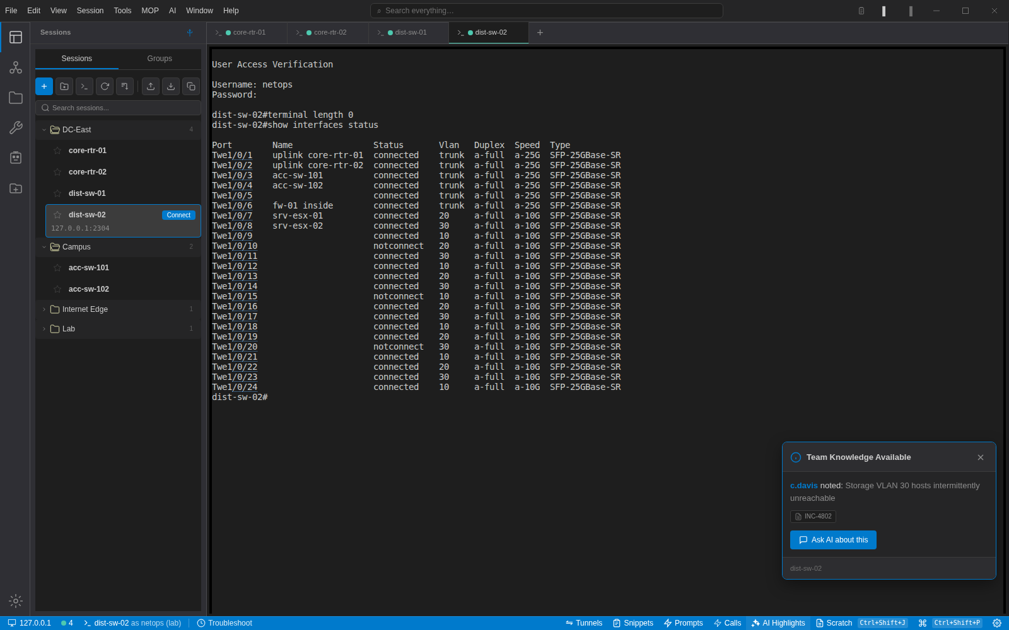Open the wrench tools panel
Viewport: 1009px width, 630px height.
click(16, 128)
